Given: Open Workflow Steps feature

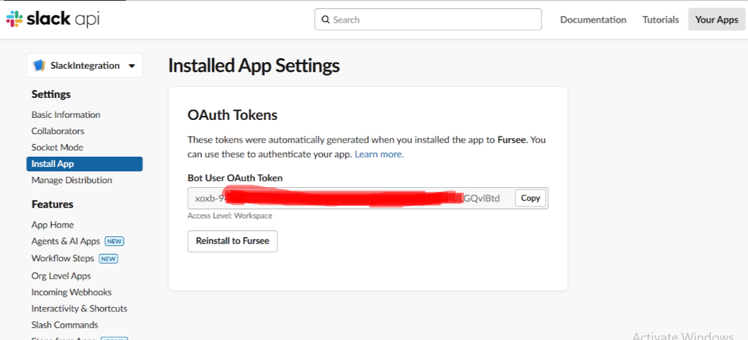Looking at the screenshot, I should (63, 258).
